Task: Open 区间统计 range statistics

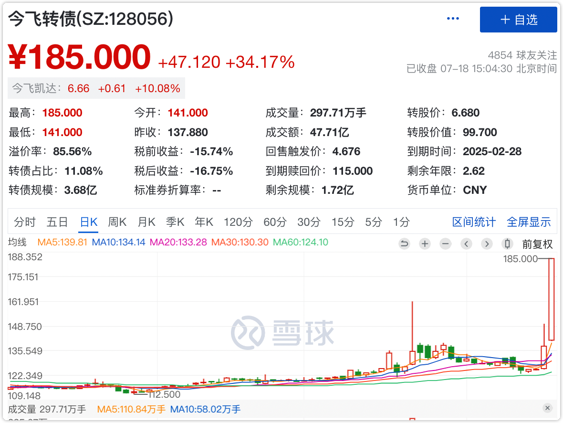Action: tap(474, 222)
